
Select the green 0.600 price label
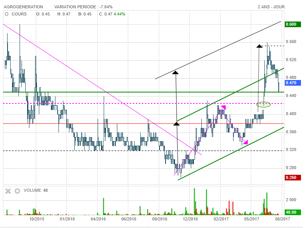point(293,24)
